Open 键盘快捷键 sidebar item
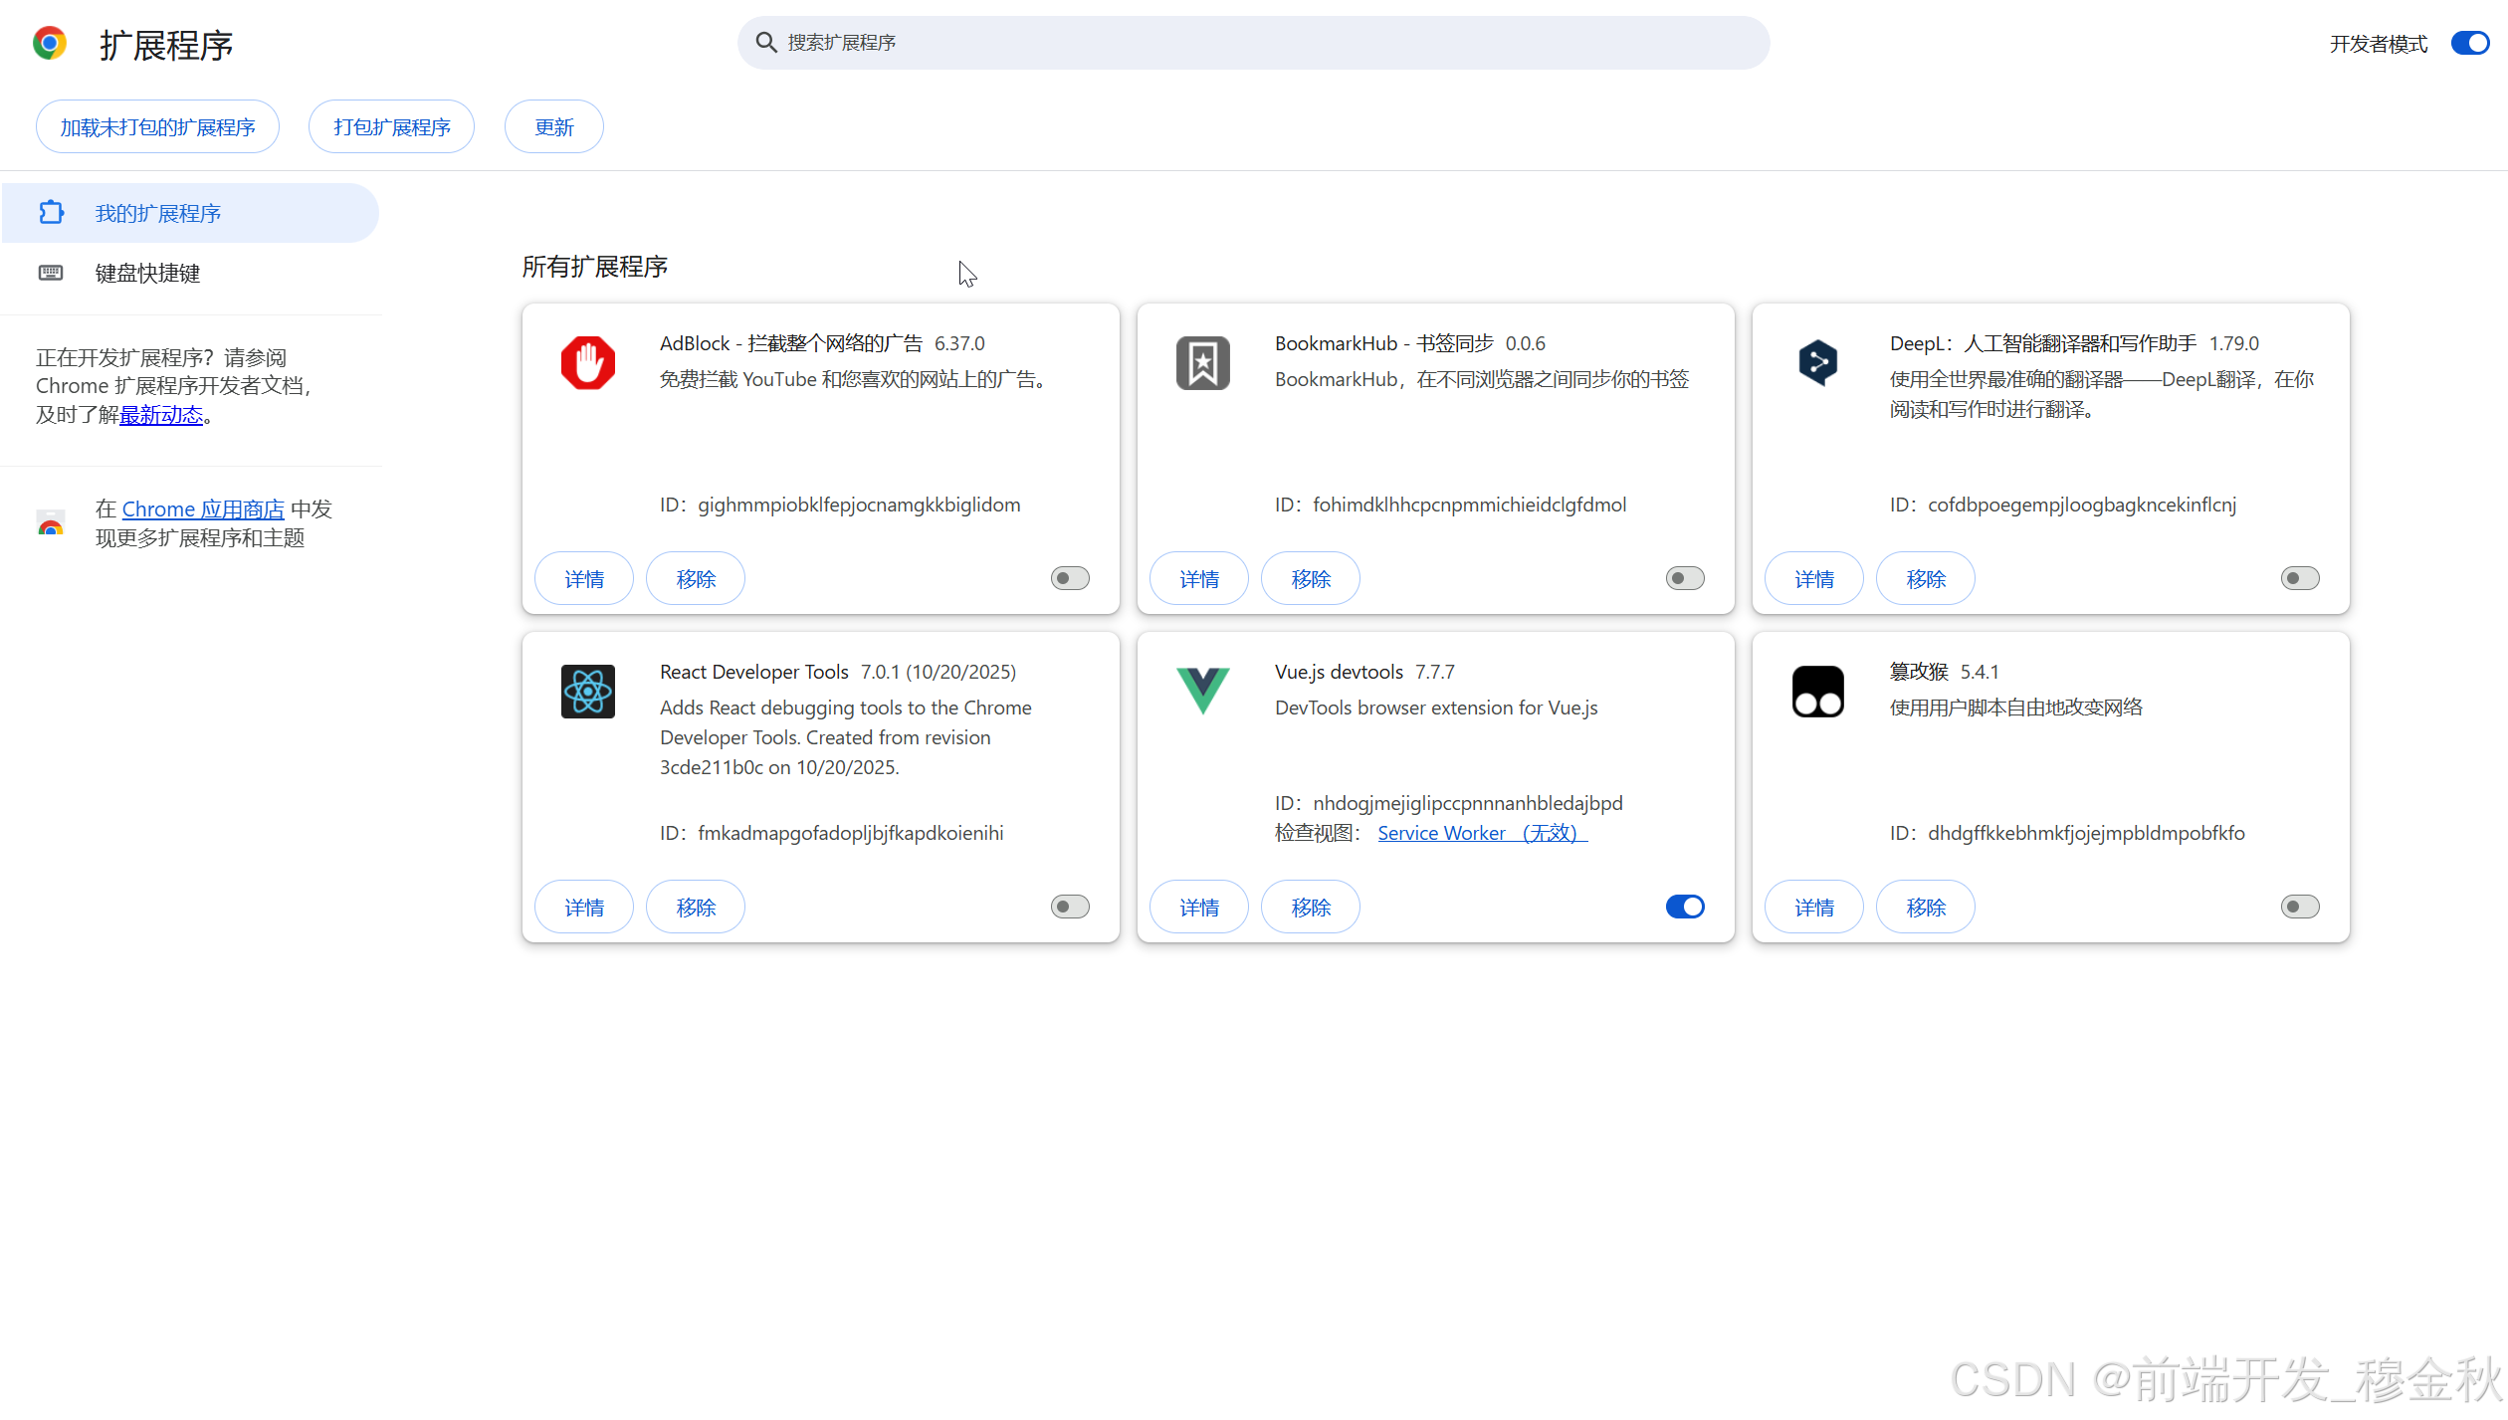Image resolution: width=2508 pixels, height=1420 pixels. click(x=147, y=274)
